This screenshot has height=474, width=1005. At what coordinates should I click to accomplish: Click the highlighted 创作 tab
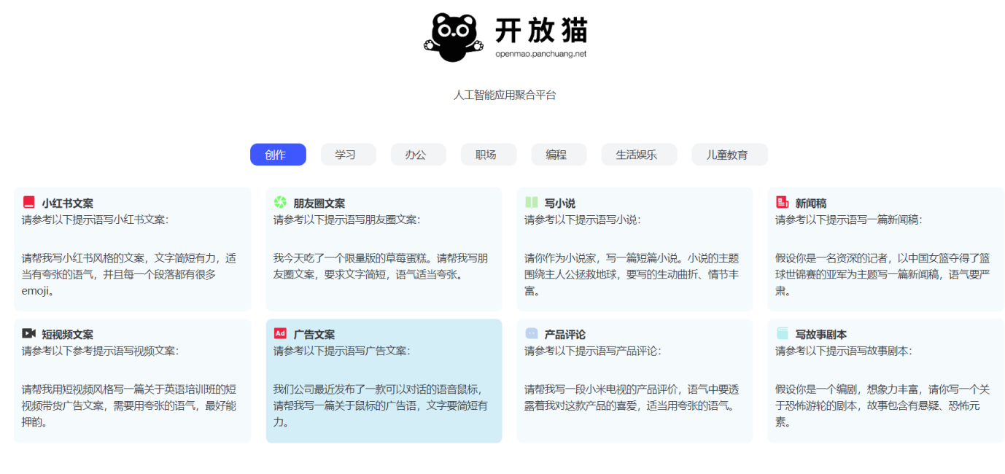tap(278, 155)
